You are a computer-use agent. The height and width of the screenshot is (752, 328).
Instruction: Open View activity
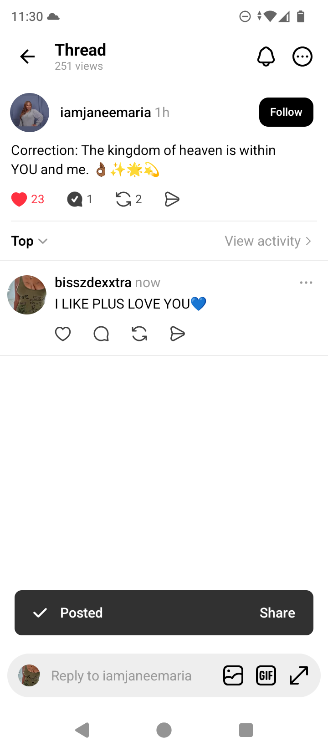pos(268,241)
